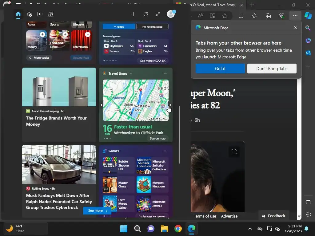This screenshot has height=236, width=315.
Task: Launch Bubble Shooter HD game
Action: point(118,165)
